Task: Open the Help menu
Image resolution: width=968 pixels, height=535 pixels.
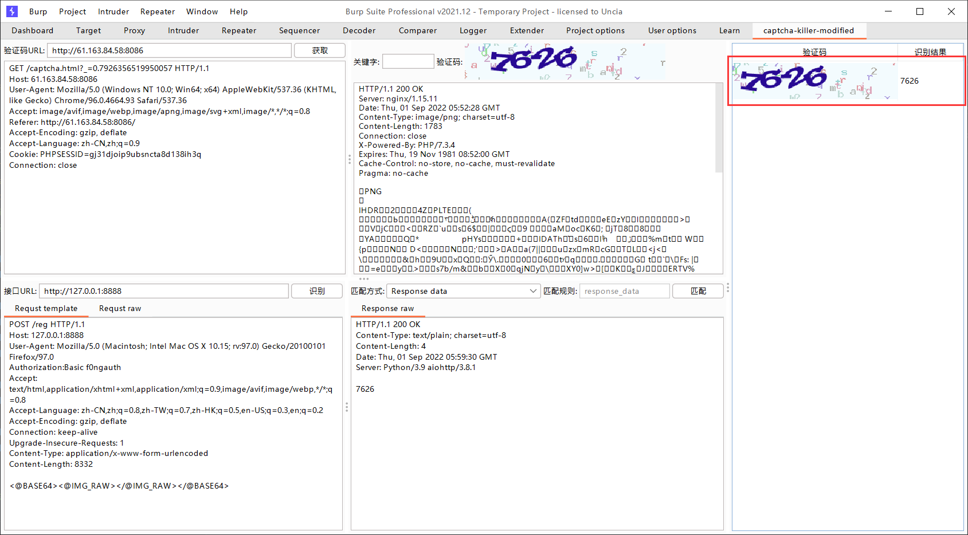Action: 239,11
